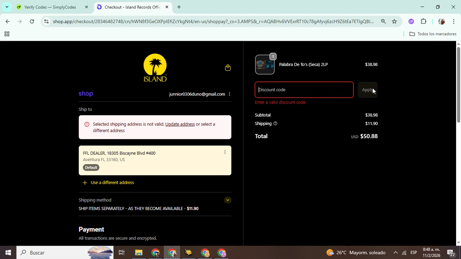Image resolution: width=461 pixels, height=259 pixels.
Task: Open Task View on the taskbar
Action: [x=122, y=253]
